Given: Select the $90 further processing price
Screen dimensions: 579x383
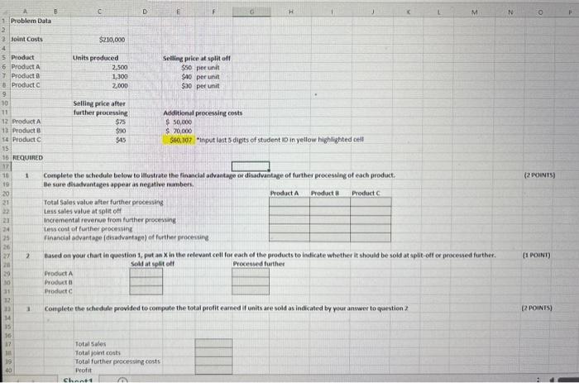Looking at the screenshot, I should click(121, 131).
